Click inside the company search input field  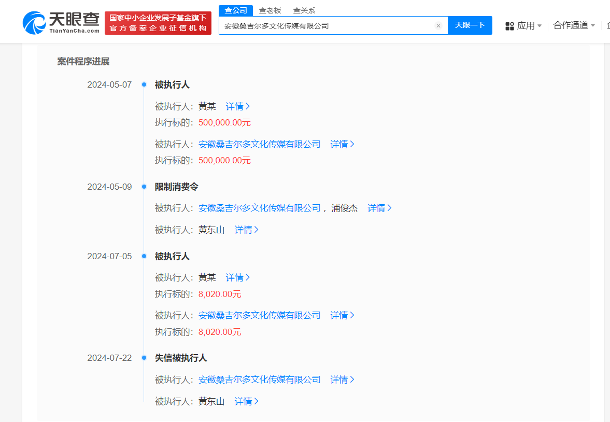332,25
